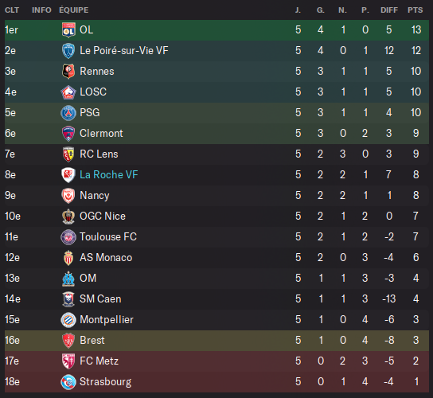
Task: Click the PSG club logo
Action: (68, 113)
